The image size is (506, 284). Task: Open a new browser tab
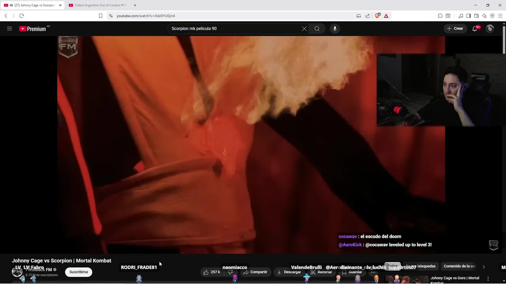tap(135, 5)
